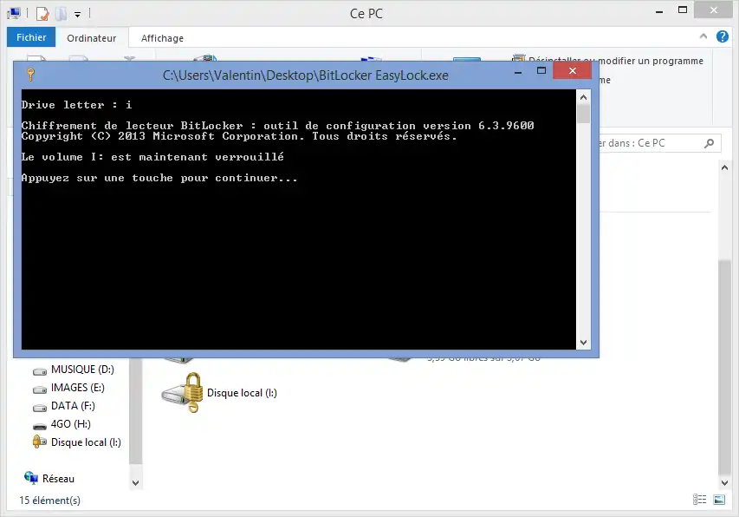This screenshot has height=517, width=739.
Task: Click the 4GO (H:) removable drive icon
Action: click(x=40, y=427)
